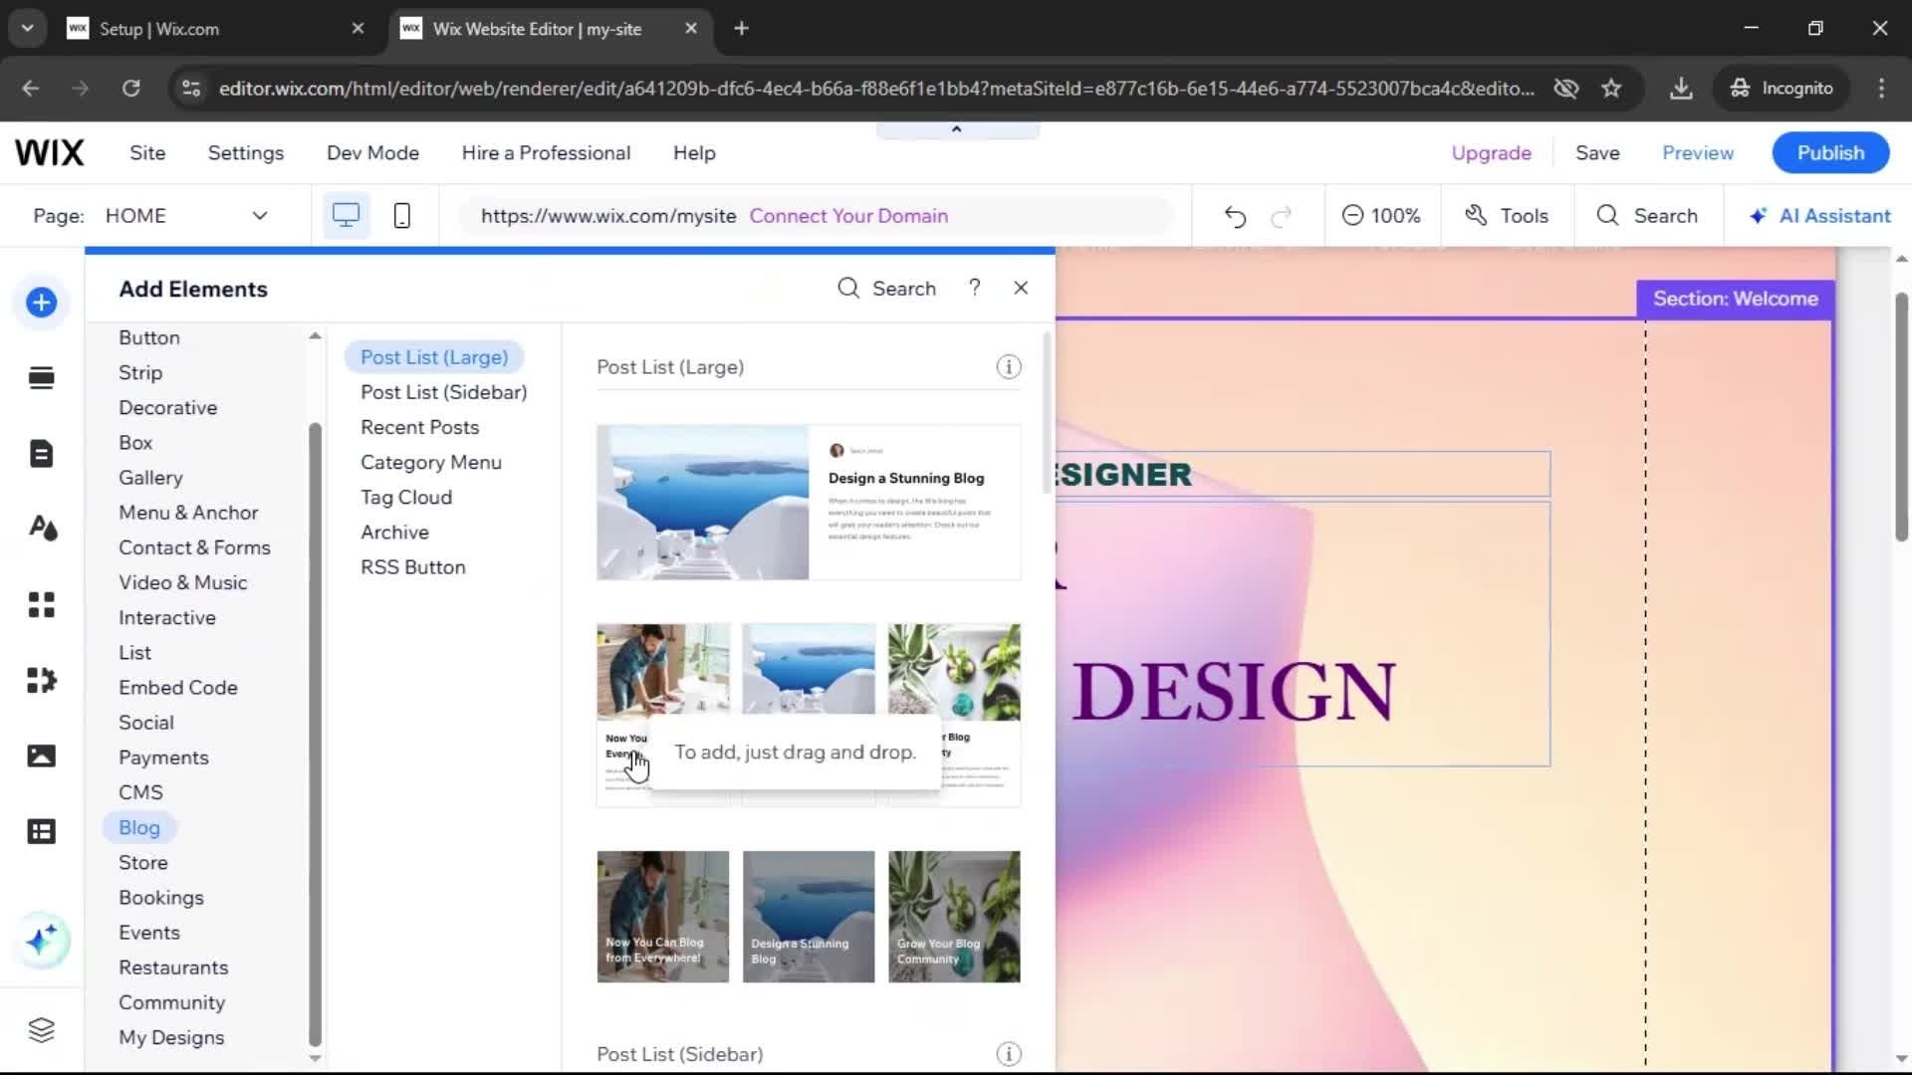Open the Add Apps grid icon in sidebar
Viewport: 1912px width, 1075px height.
point(41,604)
